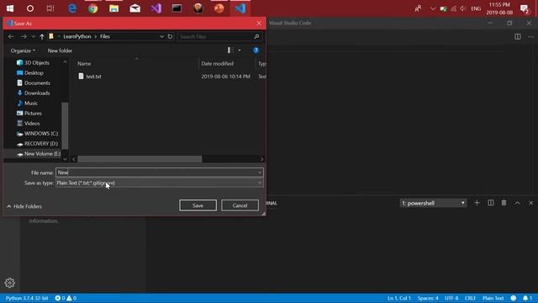Open the VS Code Manage gear icon
Image resolution: width=538 pixels, height=303 pixels.
pyautogui.click(x=9, y=283)
